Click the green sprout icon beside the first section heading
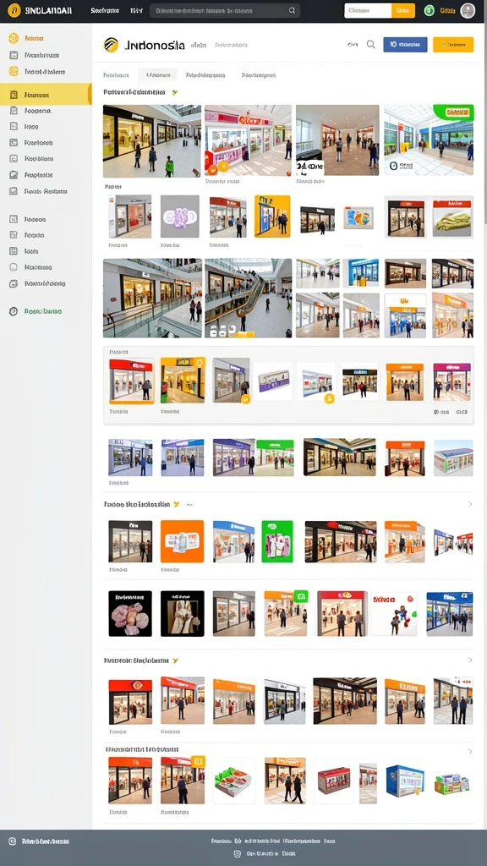This screenshot has width=487, height=866. (x=174, y=92)
